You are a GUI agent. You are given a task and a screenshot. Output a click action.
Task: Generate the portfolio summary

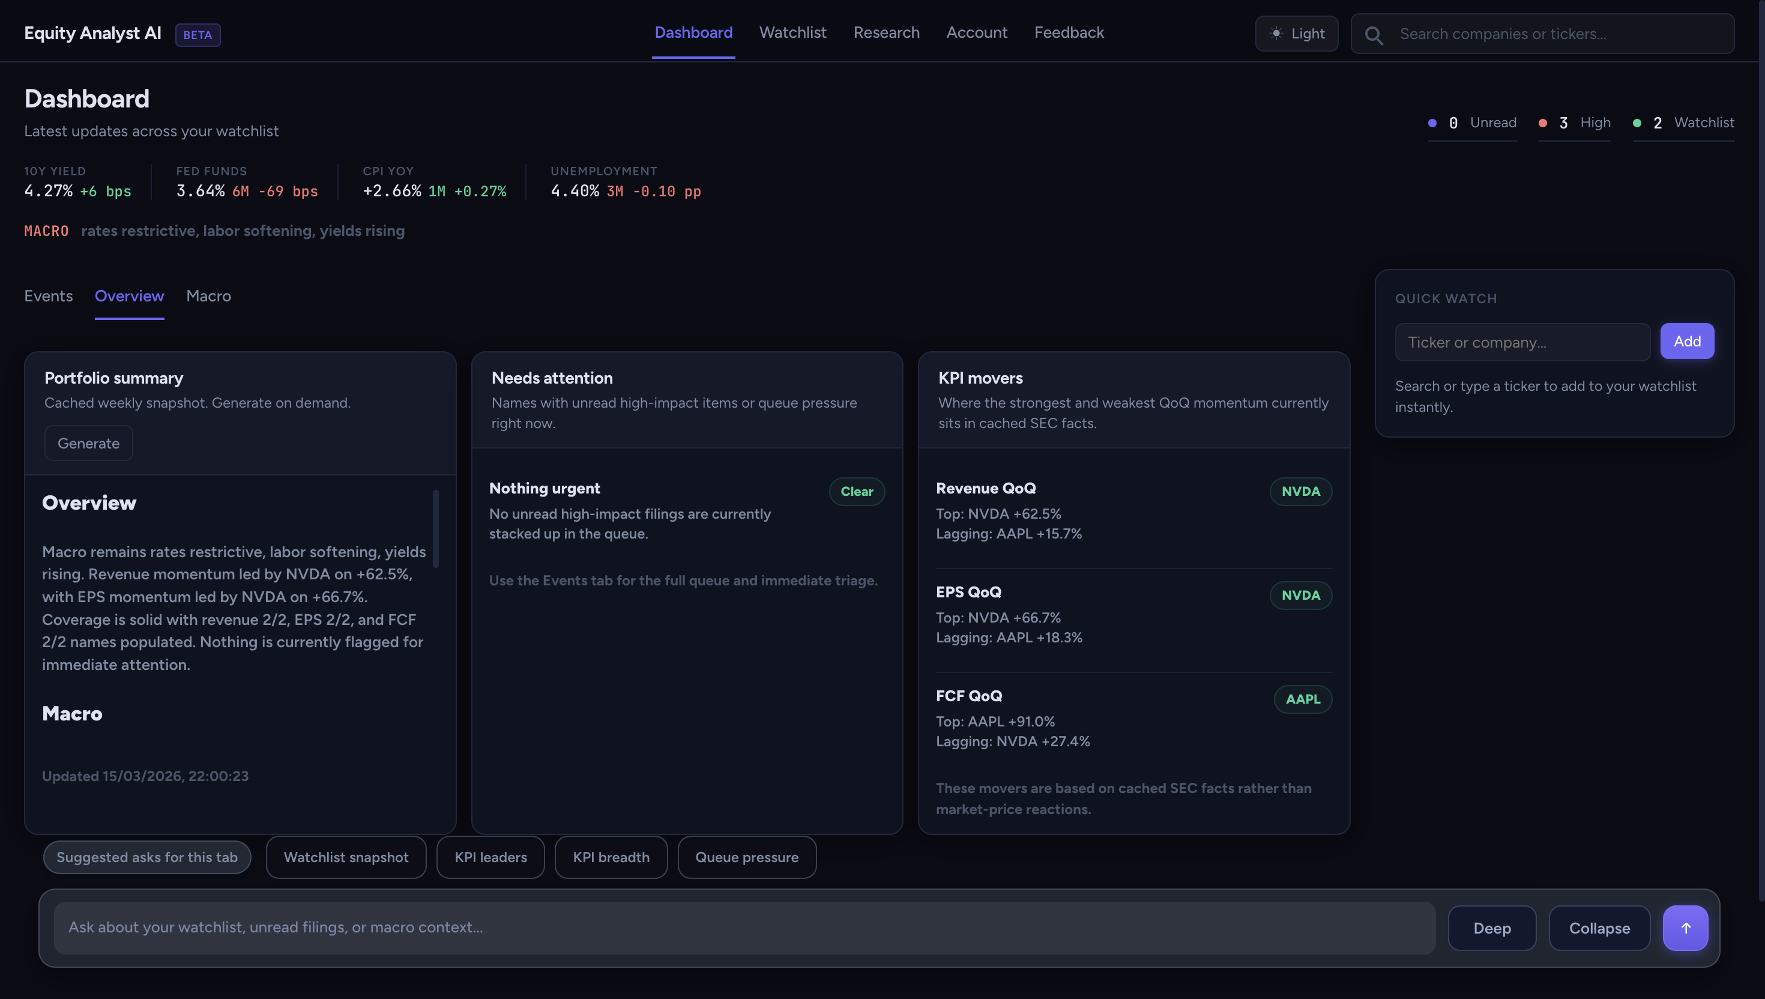[x=88, y=442]
